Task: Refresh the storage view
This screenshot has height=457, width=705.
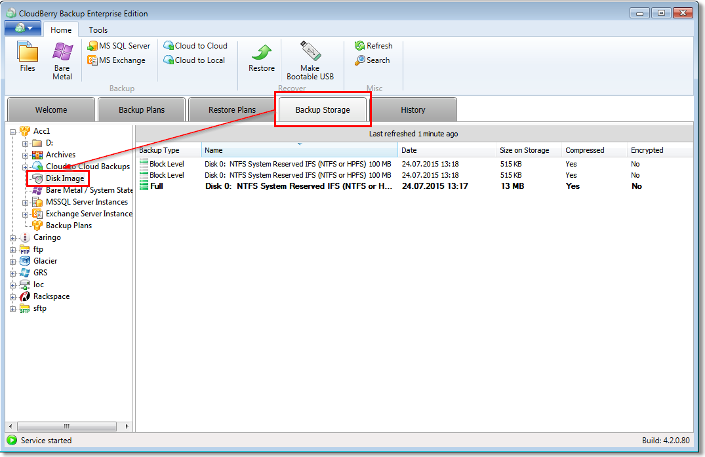Action: click(374, 46)
